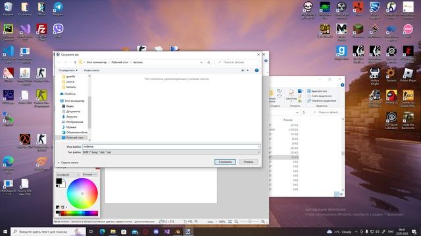421x236 pixels.
Task: Open the Изображения folder in the navigation pane
Action: tap(72, 122)
